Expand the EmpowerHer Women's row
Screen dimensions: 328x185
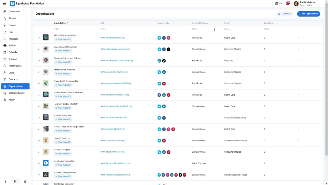pyautogui.click(x=39, y=72)
